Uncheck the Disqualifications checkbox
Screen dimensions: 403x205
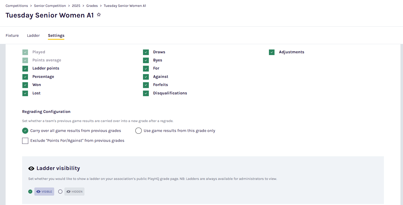tap(146, 93)
